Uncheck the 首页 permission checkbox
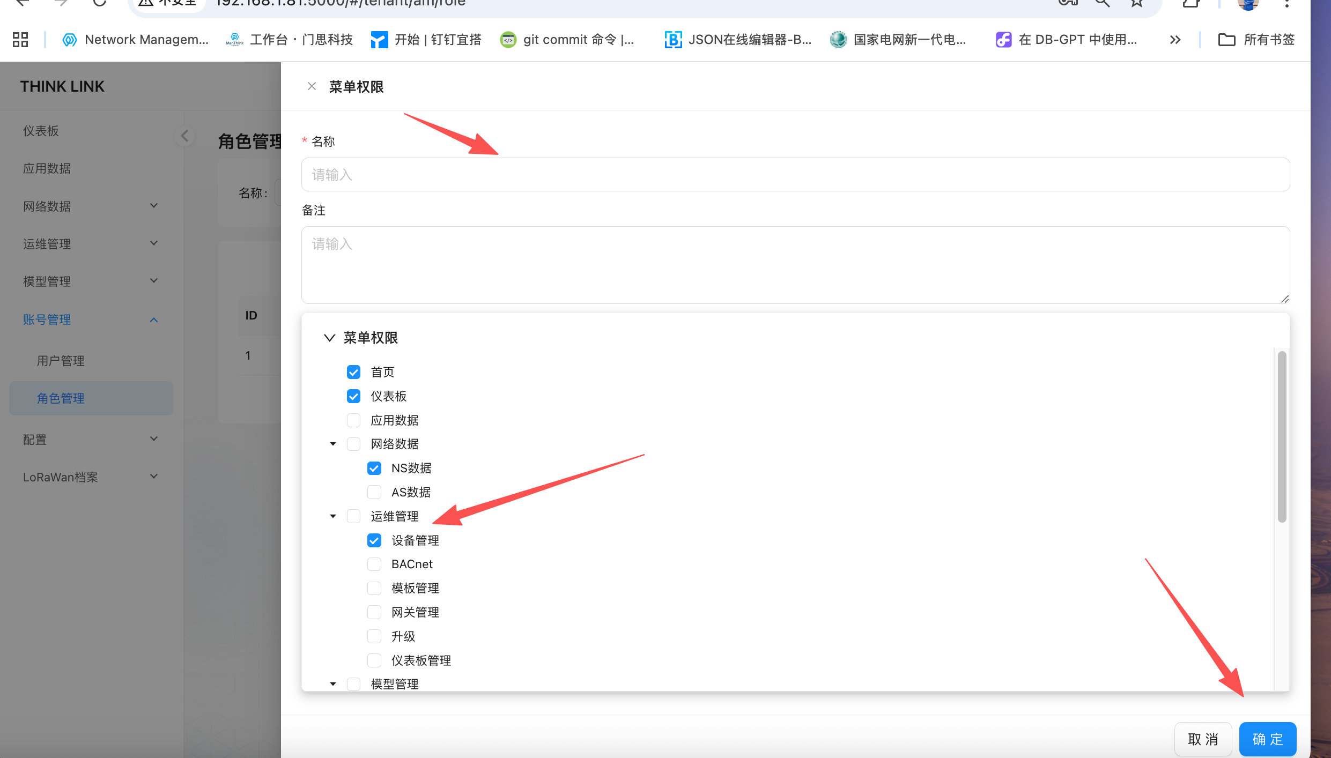 [353, 372]
